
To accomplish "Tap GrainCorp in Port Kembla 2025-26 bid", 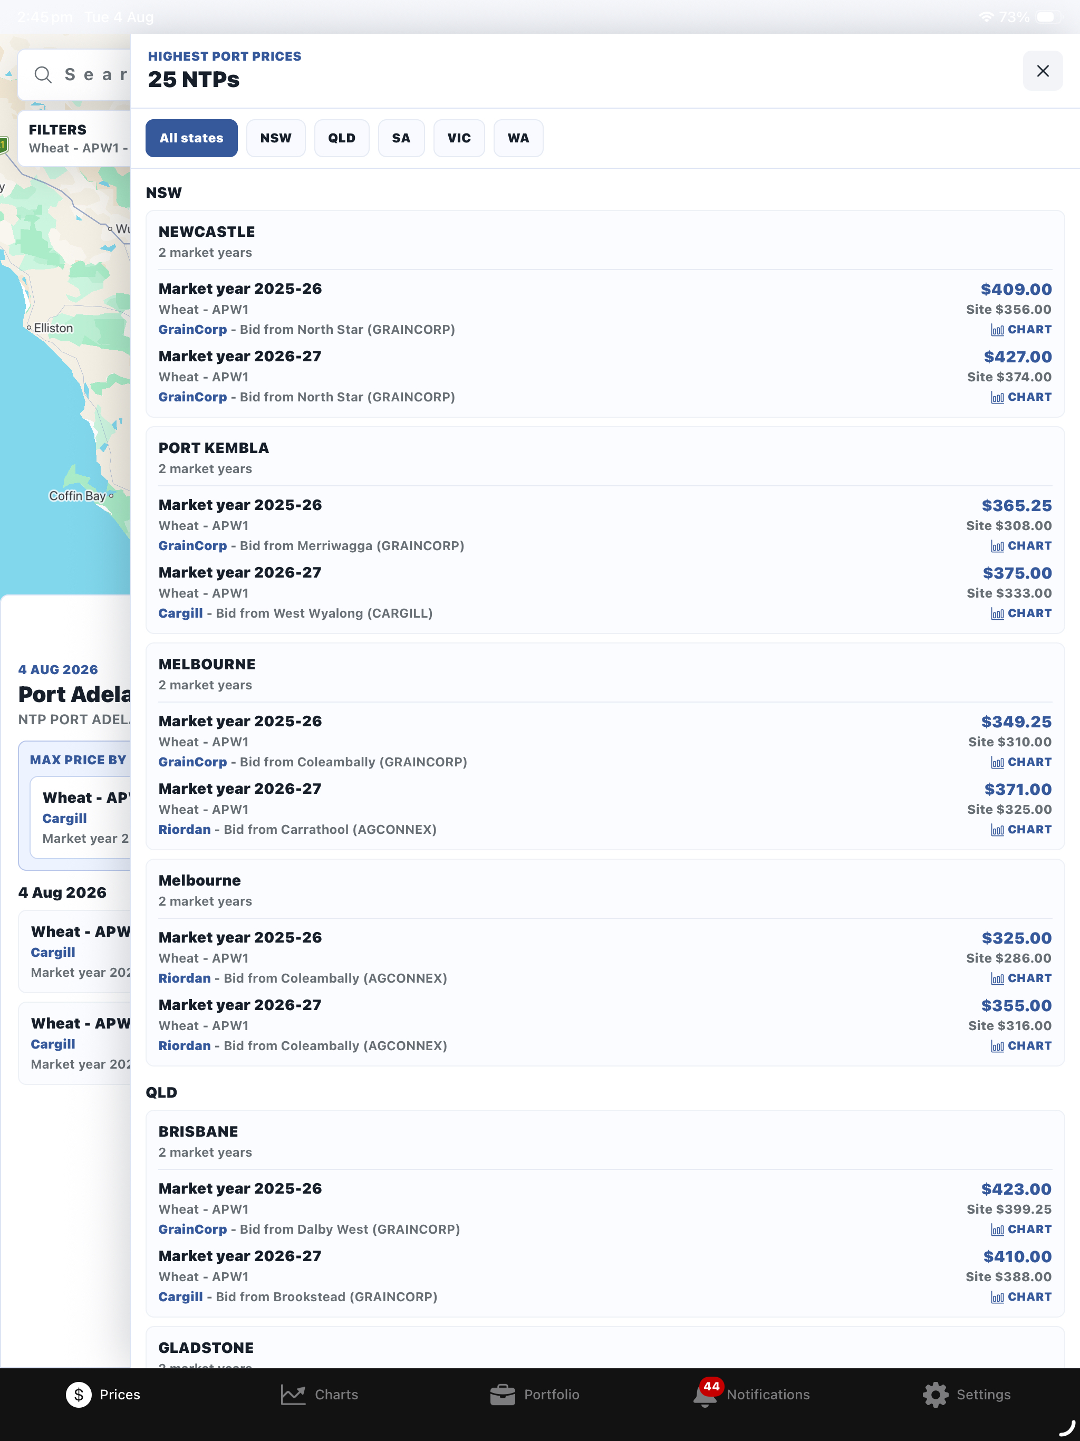I will coord(193,546).
